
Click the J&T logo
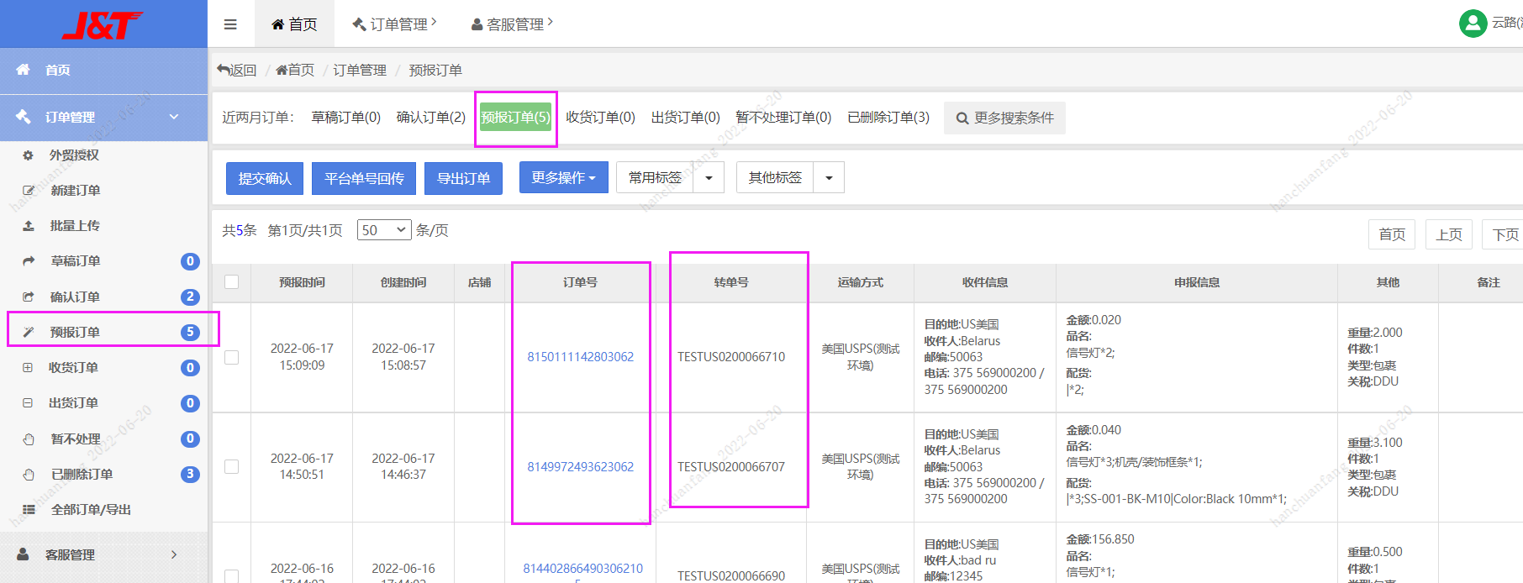click(x=102, y=25)
